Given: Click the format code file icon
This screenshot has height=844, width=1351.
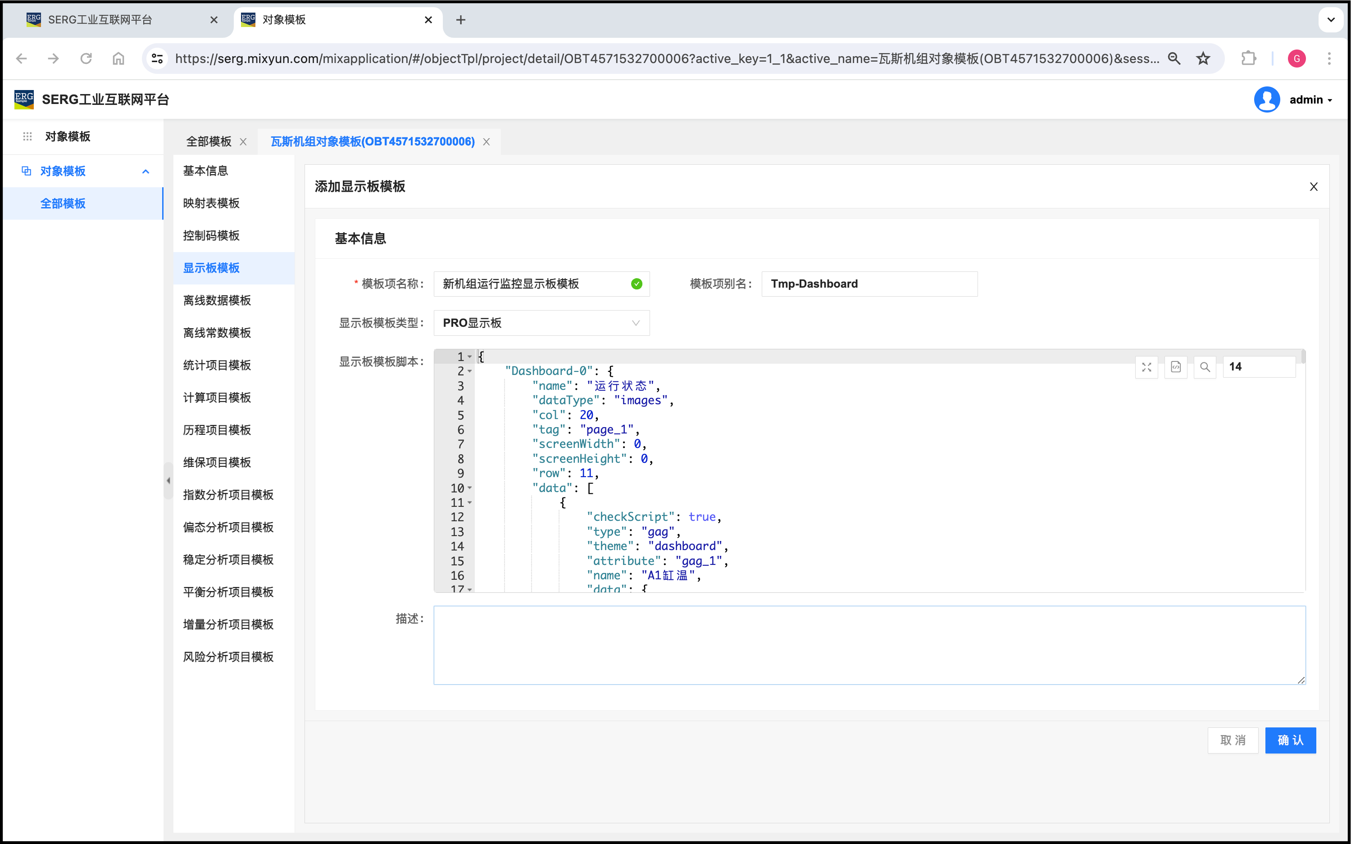Looking at the screenshot, I should (1176, 367).
